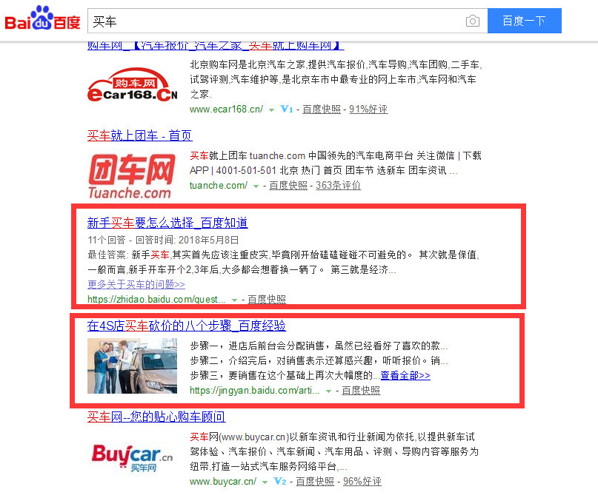Expand dropdown arrow next to www.ecar168.cn
The height and width of the screenshot is (498, 598).
pos(271,110)
